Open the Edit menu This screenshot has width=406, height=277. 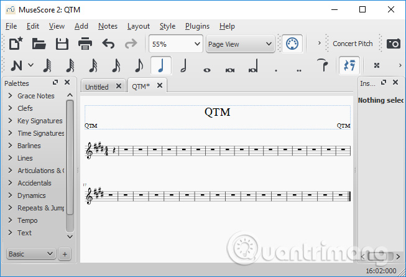(33, 26)
